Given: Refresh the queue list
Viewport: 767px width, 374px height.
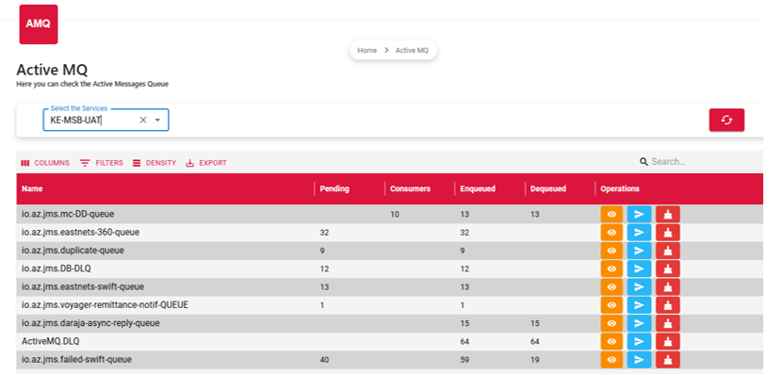Looking at the screenshot, I should [x=726, y=120].
